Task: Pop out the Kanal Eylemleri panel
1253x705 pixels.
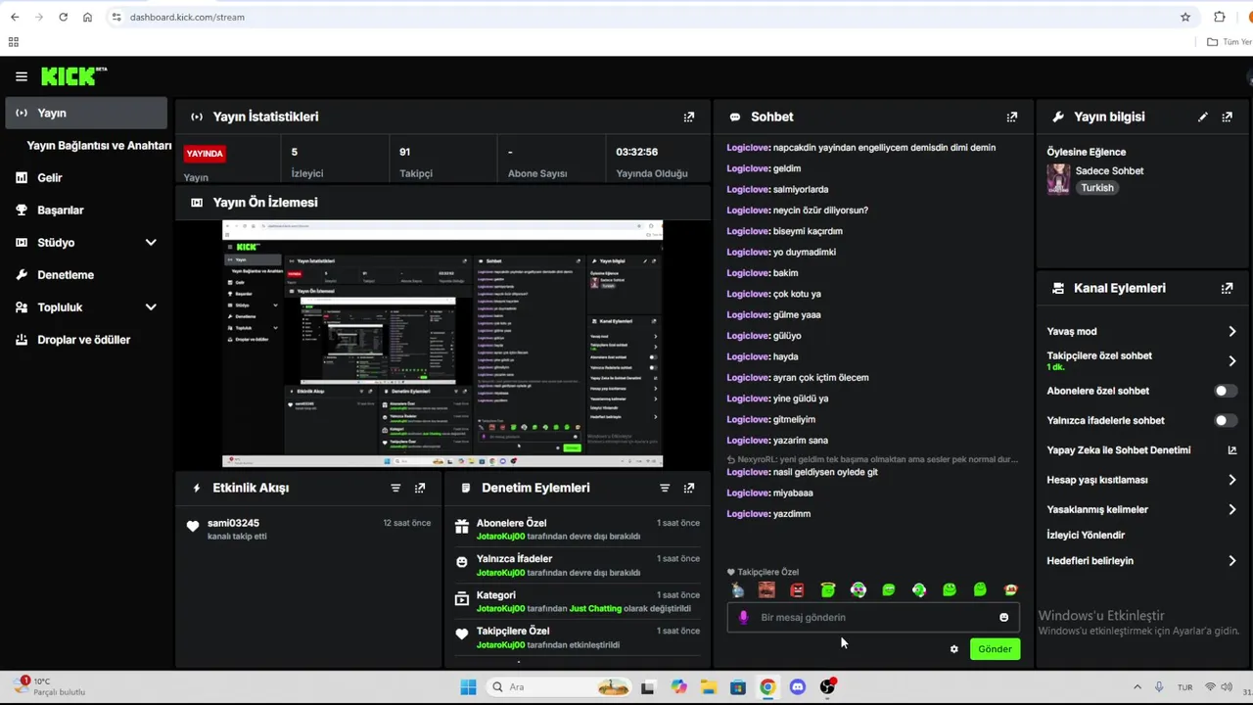Action: (1228, 288)
